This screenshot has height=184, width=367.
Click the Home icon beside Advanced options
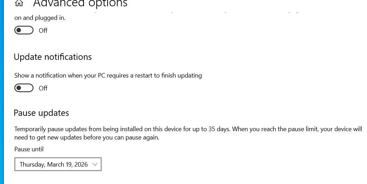tap(19, 3)
